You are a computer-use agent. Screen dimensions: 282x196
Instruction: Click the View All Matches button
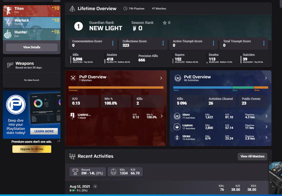252,156
